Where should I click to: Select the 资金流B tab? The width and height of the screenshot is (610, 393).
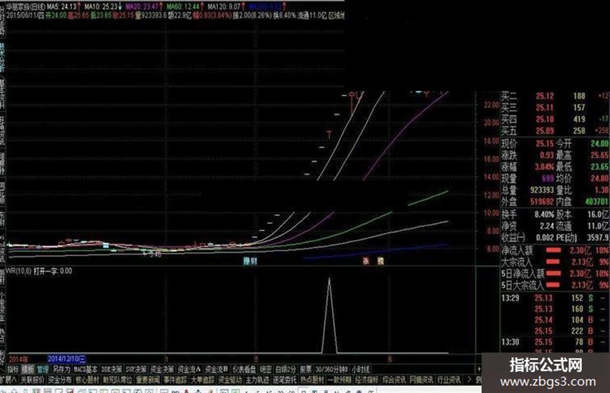(217, 369)
